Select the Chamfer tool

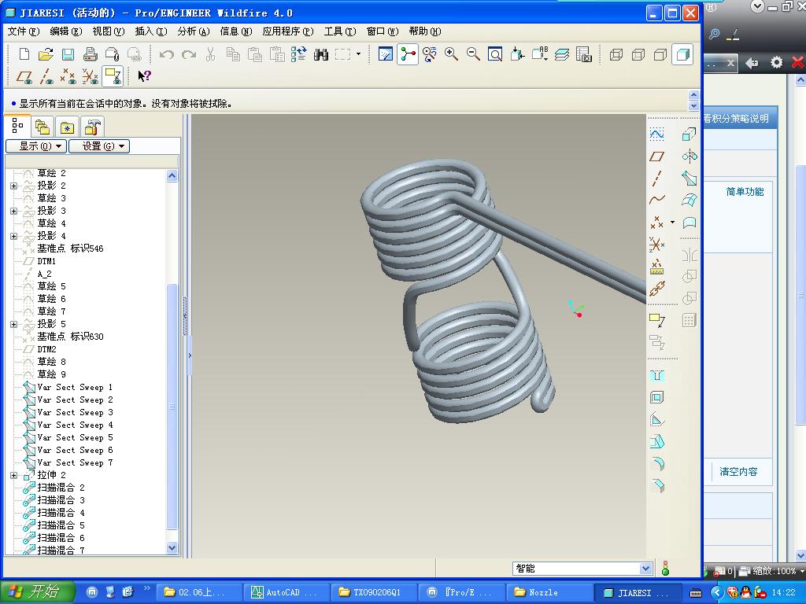click(x=657, y=486)
